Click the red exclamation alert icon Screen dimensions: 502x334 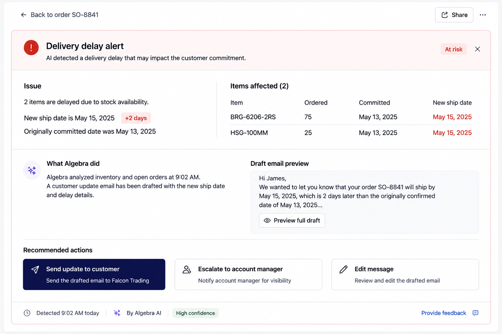point(31,48)
